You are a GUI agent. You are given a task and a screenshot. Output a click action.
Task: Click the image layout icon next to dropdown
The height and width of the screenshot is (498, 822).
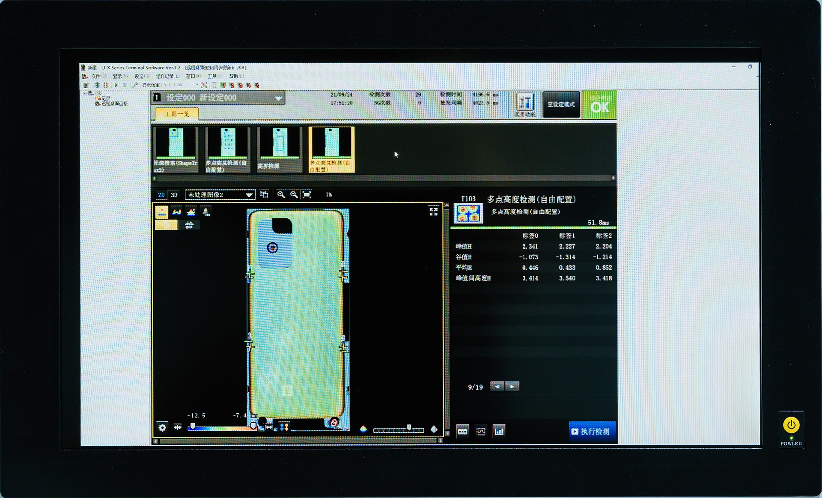click(x=264, y=194)
